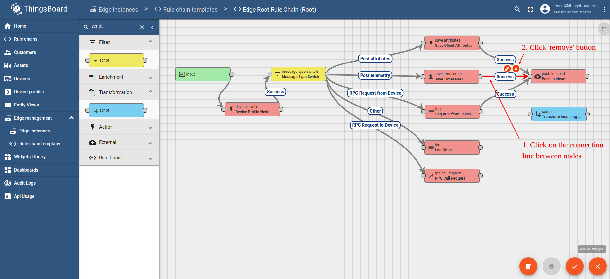Collapse the Edge management menu
Image resolution: width=610 pixels, height=279 pixels.
[40, 118]
